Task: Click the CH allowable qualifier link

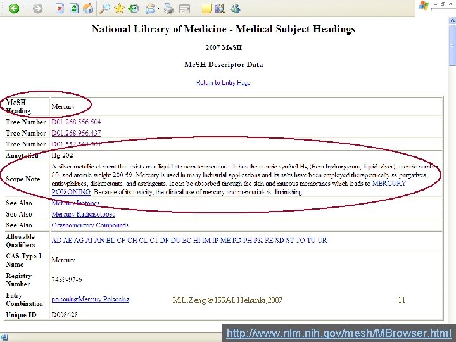Action: click(132, 240)
